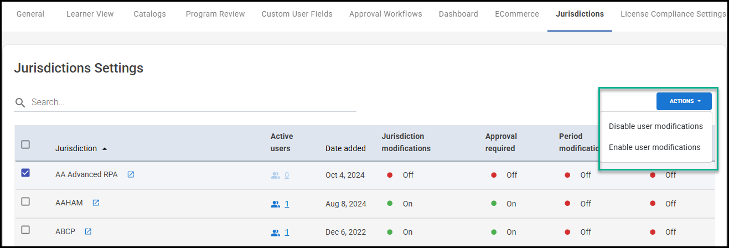Open AAHAM external link icon
The width and height of the screenshot is (729, 248).
[x=96, y=203]
